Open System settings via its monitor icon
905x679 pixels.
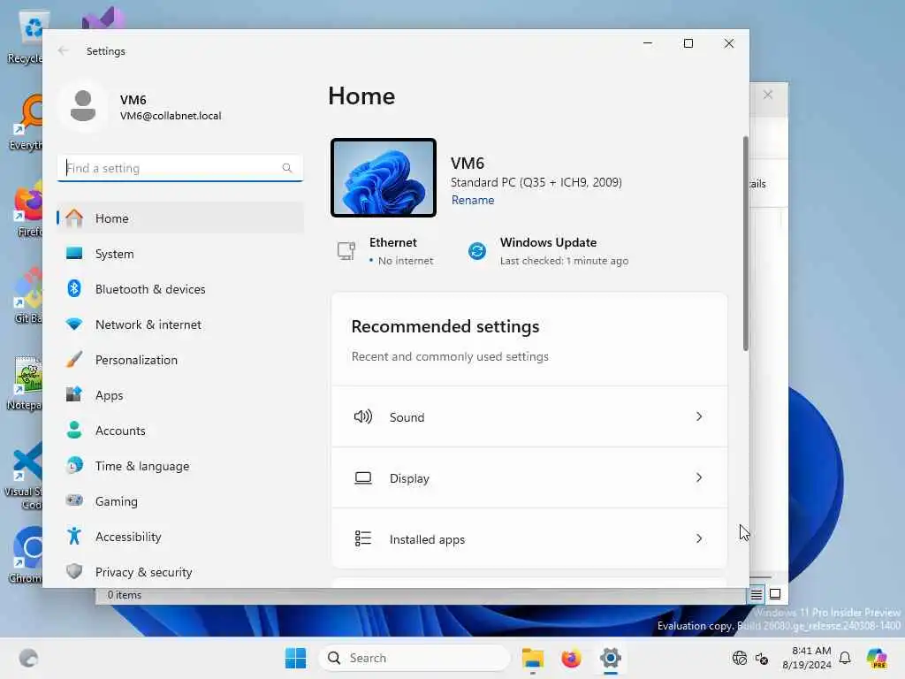(74, 254)
